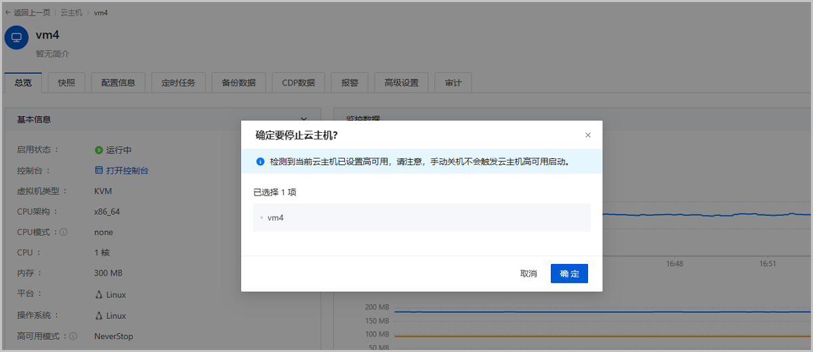Image resolution: width=813 pixels, height=352 pixels.
Task: Switch to the 快照 tab
Action: coord(66,83)
